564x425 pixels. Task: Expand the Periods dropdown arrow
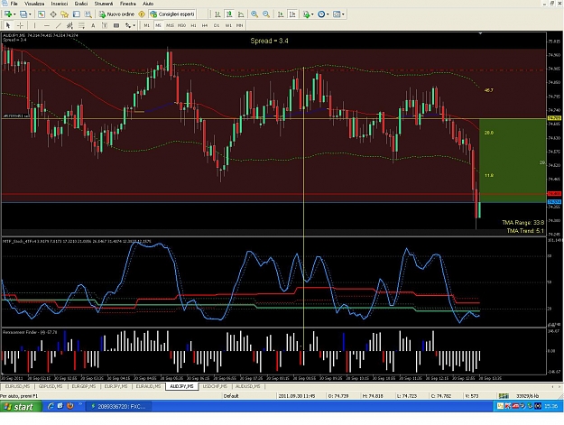coord(328,14)
